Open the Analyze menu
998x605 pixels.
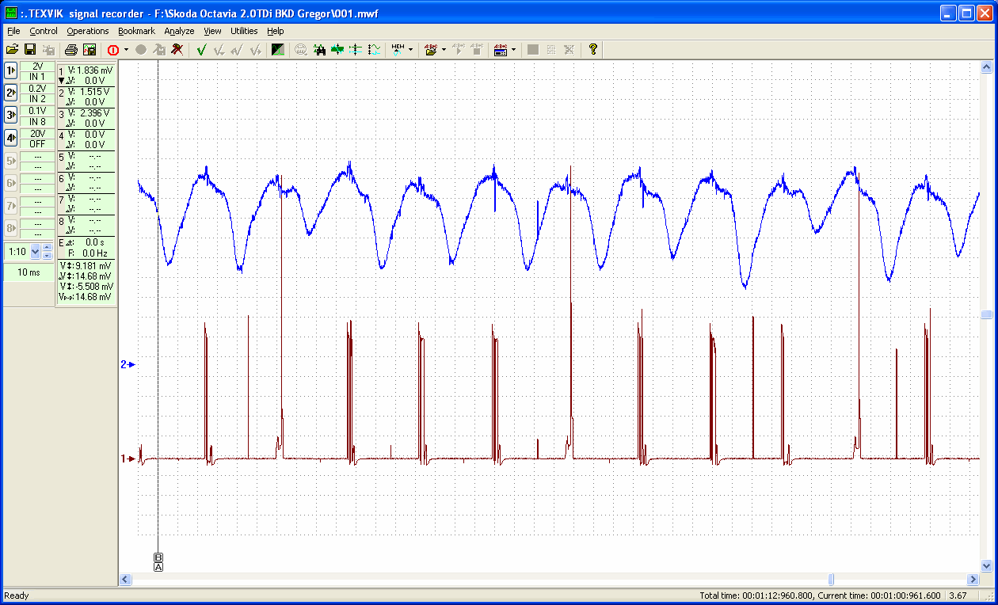click(179, 31)
